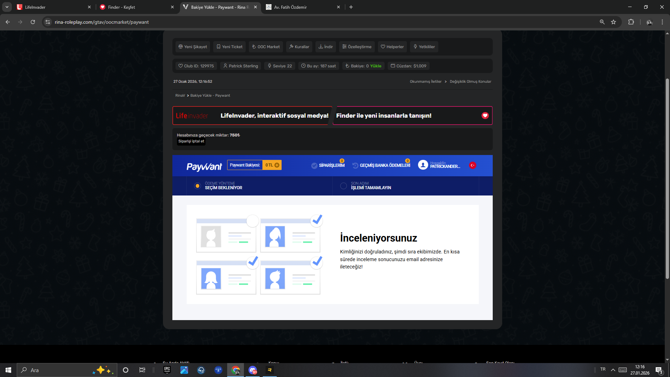Open the Chrome three-dot menu
This screenshot has height=377, width=670.
coord(662,22)
